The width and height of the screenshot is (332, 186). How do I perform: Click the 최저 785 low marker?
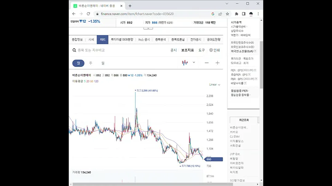point(190,166)
